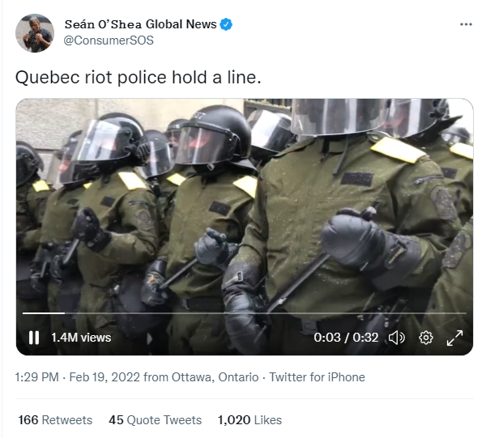Open video settings gear icon
The image size is (486, 438).
pos(426,338)
